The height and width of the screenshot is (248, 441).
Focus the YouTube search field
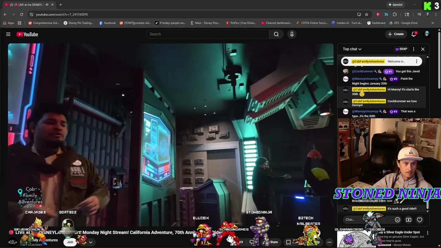(208, 34)
